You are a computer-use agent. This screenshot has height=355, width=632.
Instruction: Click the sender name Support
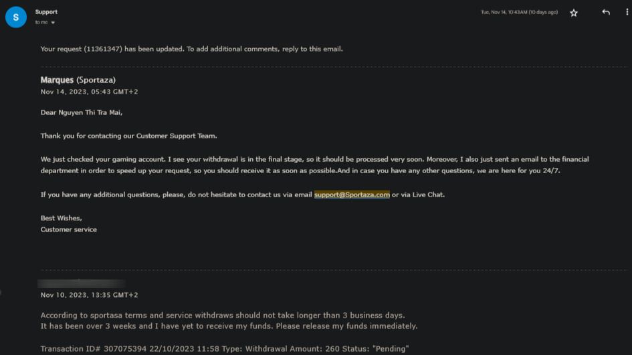(46, 12)
